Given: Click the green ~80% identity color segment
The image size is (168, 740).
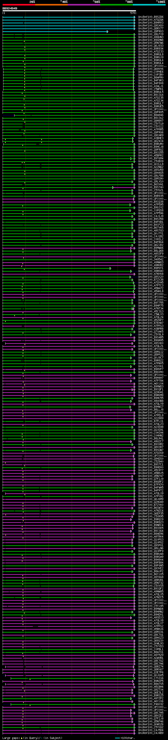Looking at the screenshot, I should pyautogui.click(x=117, y=5).
